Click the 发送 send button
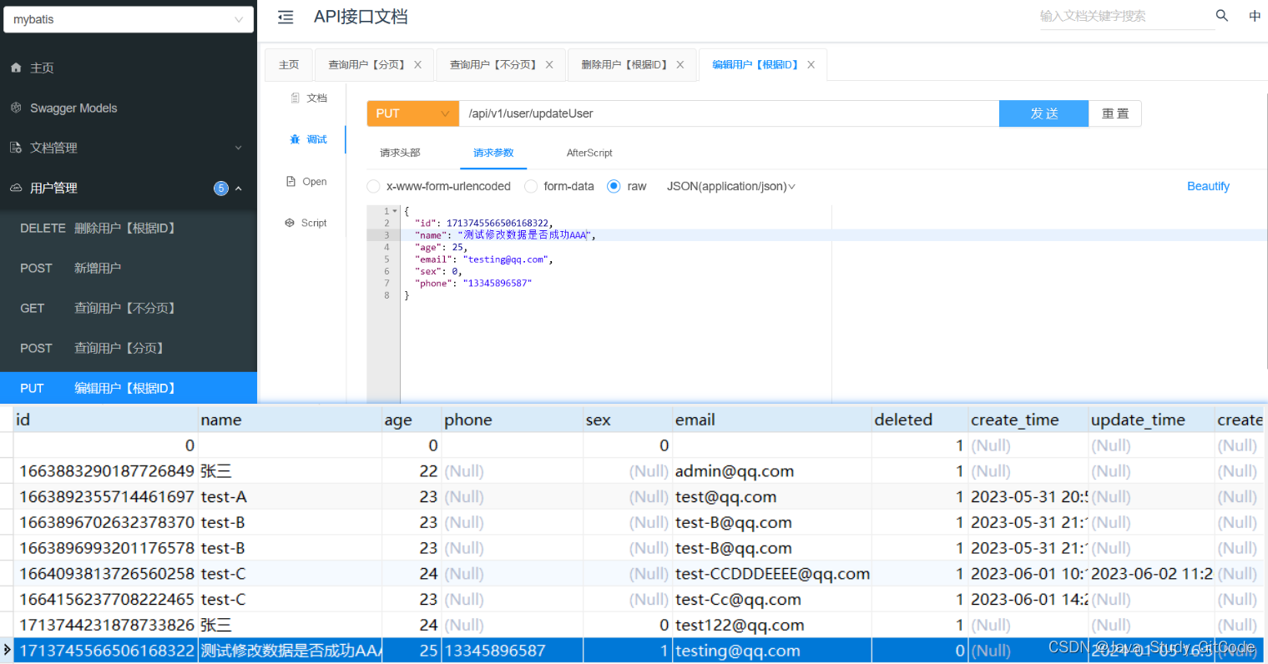The width and height of the screenshot is (1268, 664). tap(1043, 113)
